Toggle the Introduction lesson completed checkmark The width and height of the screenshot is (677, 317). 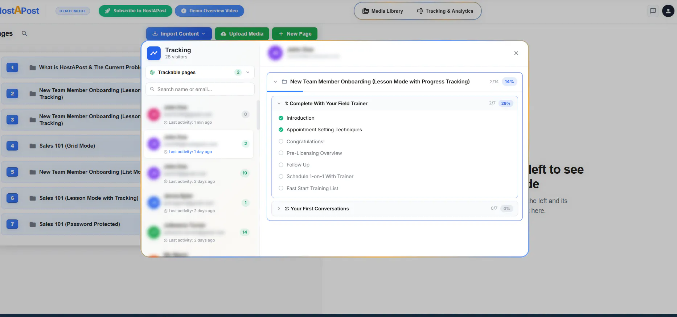point(281,118)
